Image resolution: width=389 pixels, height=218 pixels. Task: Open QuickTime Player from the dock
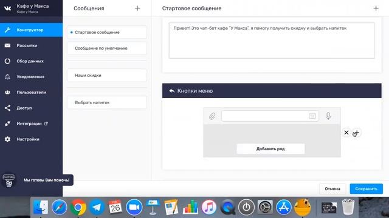[x=227, y=207]
